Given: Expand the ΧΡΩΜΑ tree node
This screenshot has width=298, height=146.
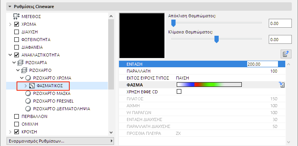Looking at the screenshot, I should click(x=10, y=24).
